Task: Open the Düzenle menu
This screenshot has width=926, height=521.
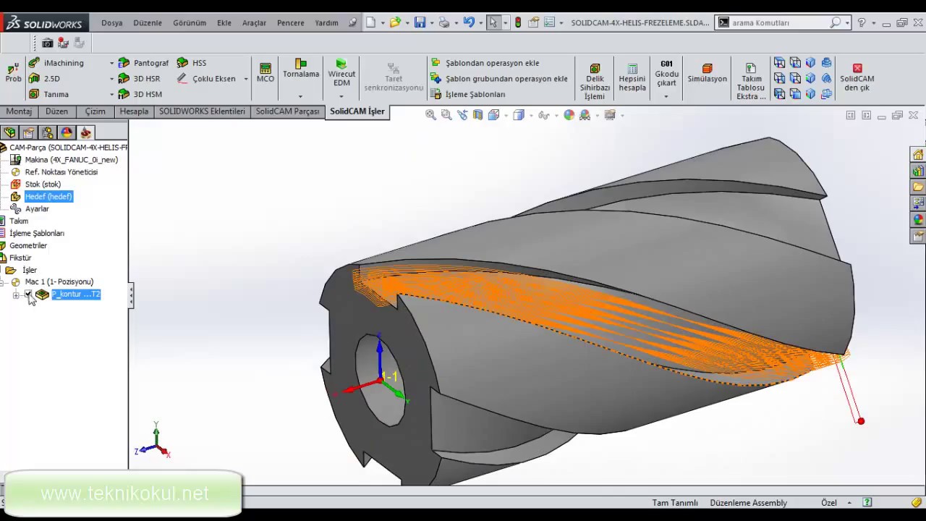Action: click(x=148, y=22)
